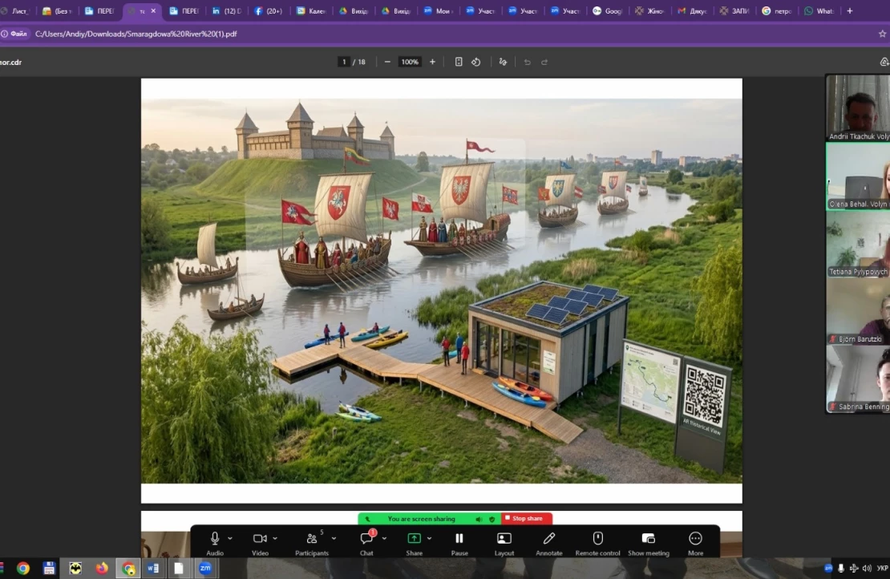Rotate the PDF page counterclockwise
The height and width of the screenshot is (579, 890).
click(475, 62)
